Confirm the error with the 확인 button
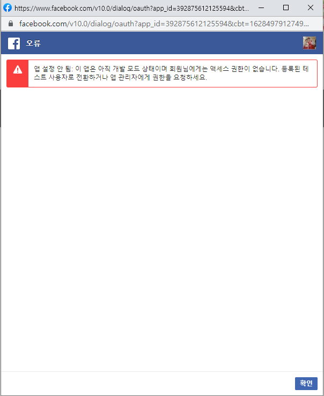 click(x=306, y=383)
